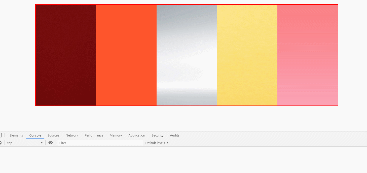Go to the Performance tab
Viewport: 367px width, 173px height.
(x=94, y=135)
